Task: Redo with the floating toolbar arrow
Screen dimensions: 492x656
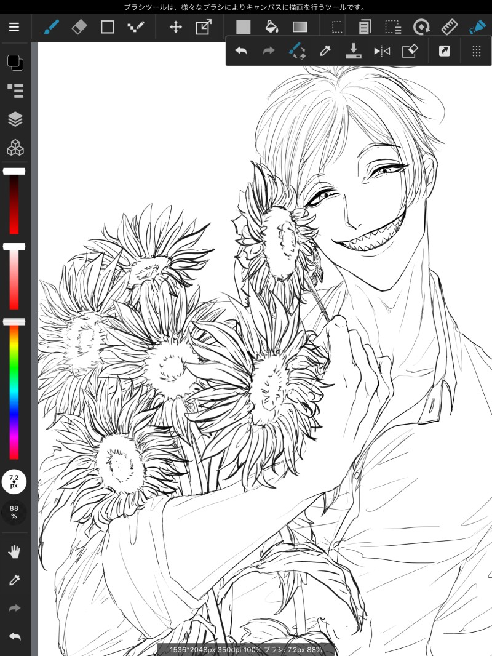Action: (x=269, y=51)
